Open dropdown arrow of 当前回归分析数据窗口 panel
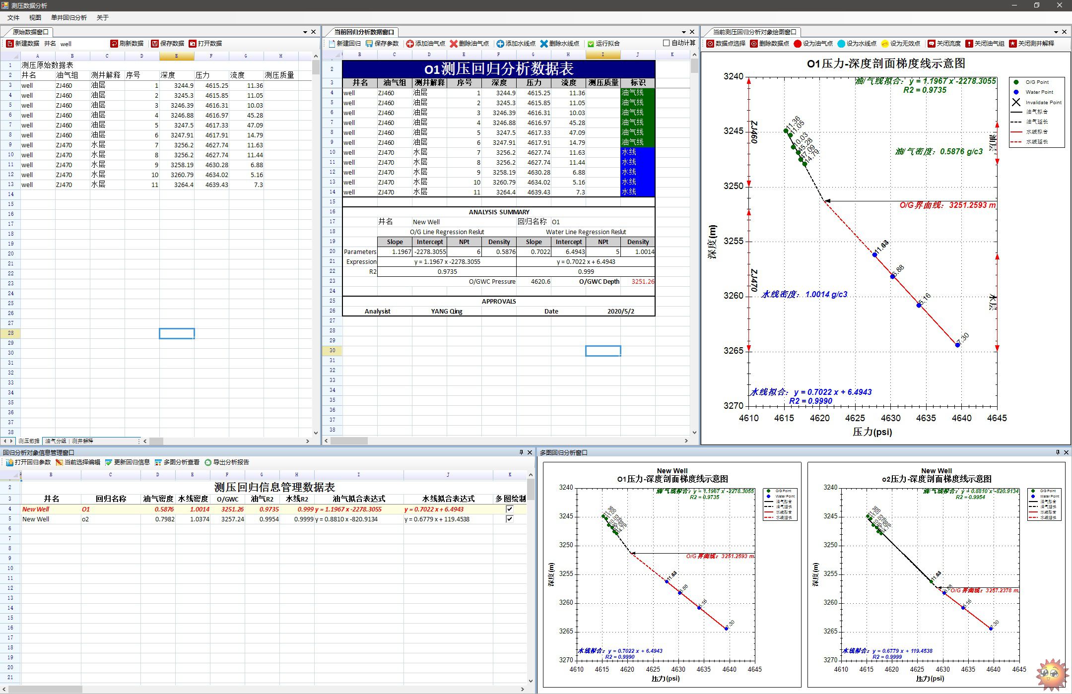The height and width of the screenshot is (694, 1072). click(x=684, y=32)
